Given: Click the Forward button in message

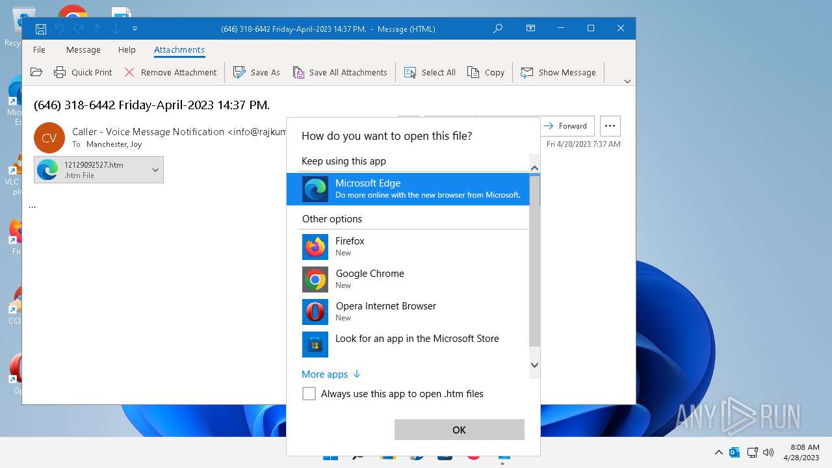Looking at the screenshot, I should pos(567,126).
